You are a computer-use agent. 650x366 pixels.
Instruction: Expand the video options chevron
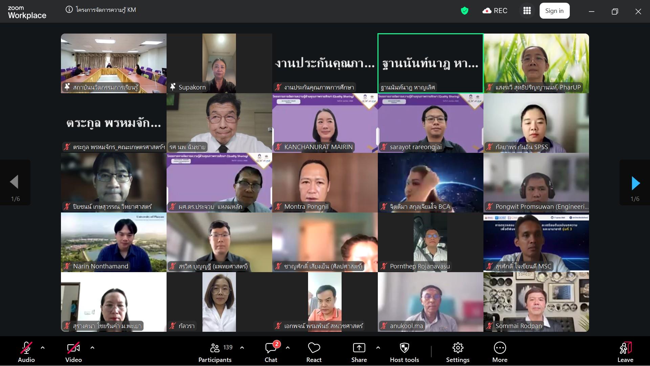[x=92, y=348]
